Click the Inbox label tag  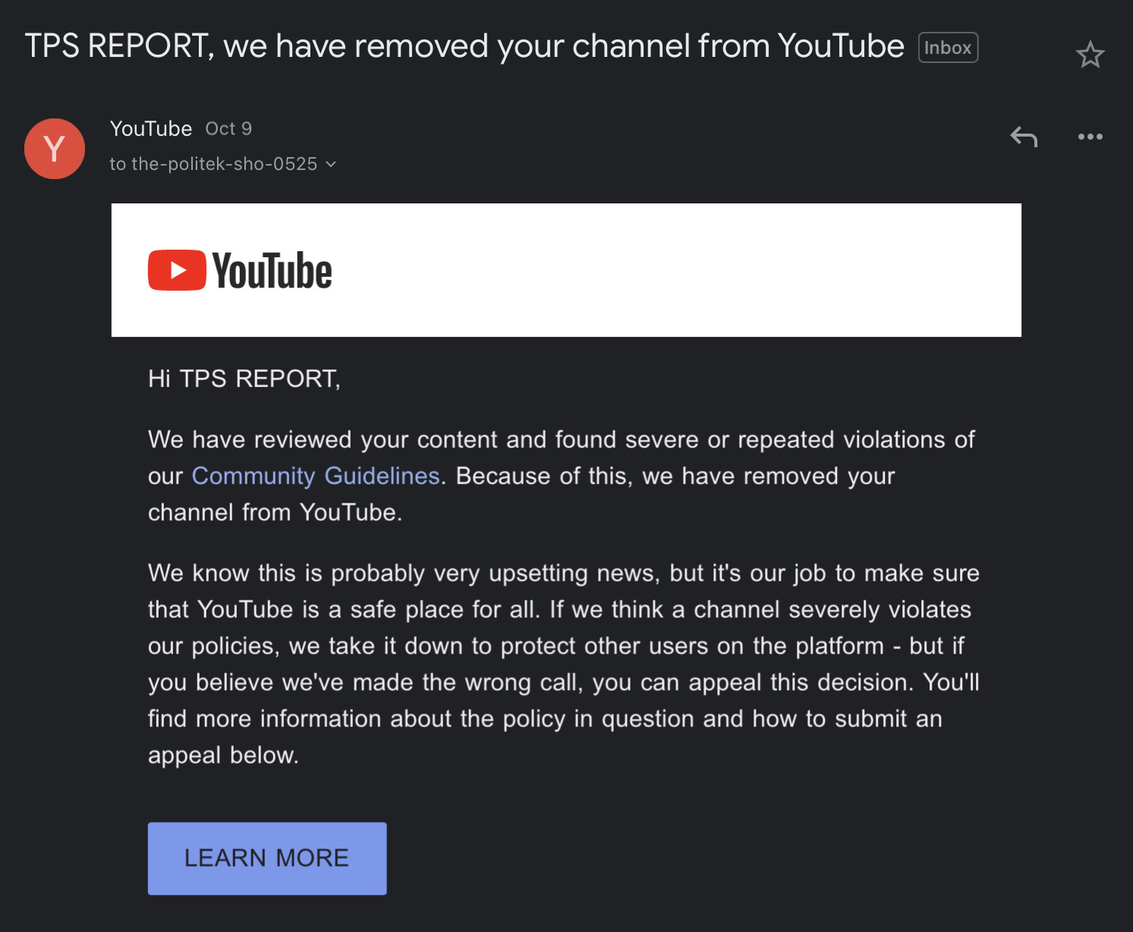point(948,48)
